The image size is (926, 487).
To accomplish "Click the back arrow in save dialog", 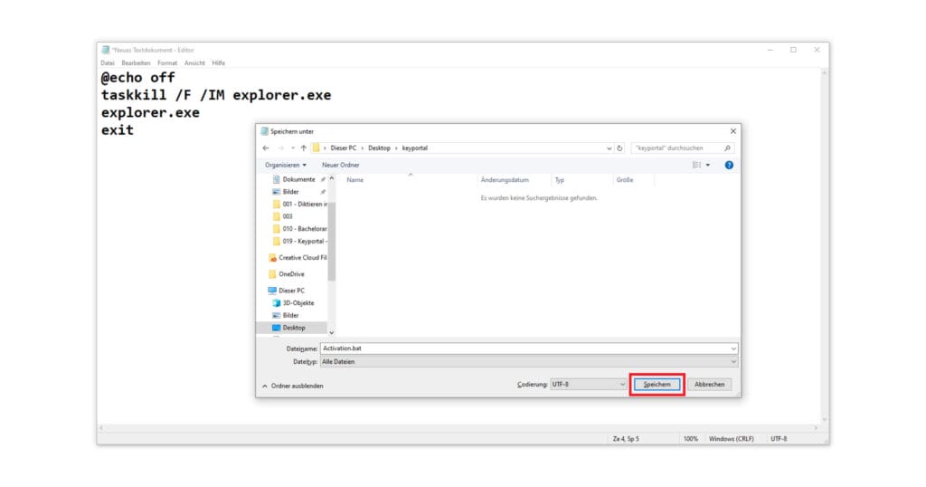I will pyautogui.click(x=266, y=148).
